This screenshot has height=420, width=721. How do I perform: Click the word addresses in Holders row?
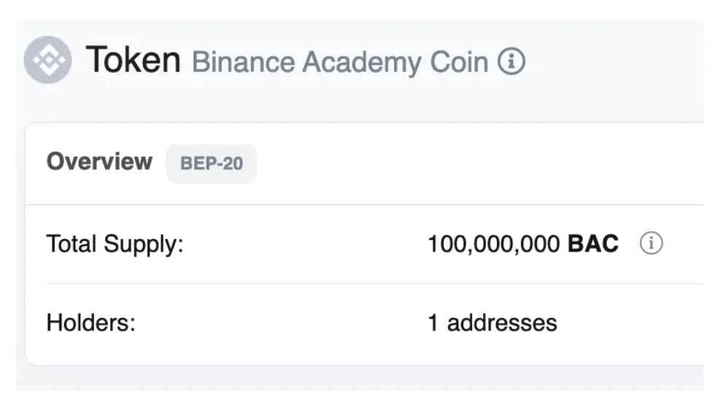point(502,322)
